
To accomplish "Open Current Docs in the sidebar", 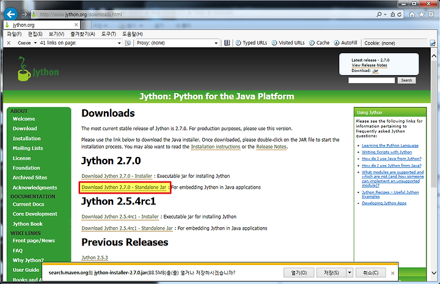I will coord(28,205).
